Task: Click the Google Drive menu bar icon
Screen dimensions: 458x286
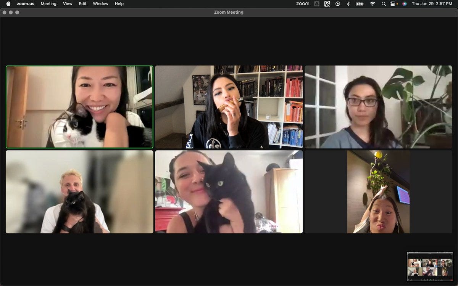Action: click(x=317, y=3)
